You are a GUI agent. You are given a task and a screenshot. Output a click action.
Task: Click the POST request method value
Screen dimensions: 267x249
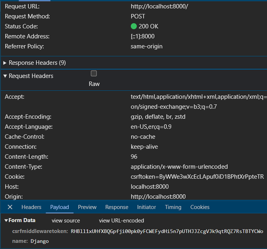138,16
